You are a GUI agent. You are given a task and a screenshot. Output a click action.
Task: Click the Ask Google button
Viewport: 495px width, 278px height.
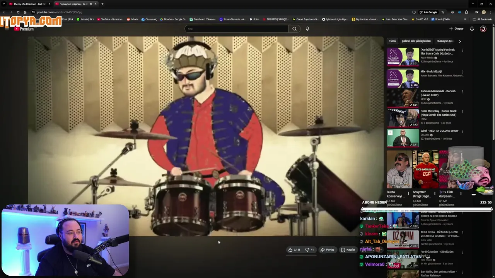click(x=428, y=12)
